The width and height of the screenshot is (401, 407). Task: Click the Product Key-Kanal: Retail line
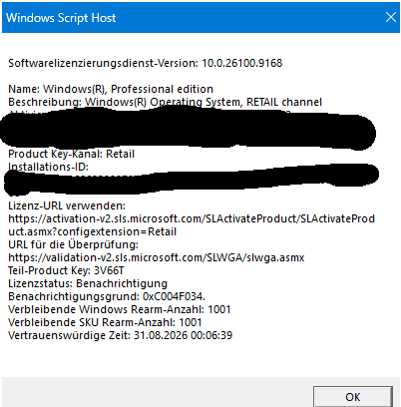click(72, 154)
